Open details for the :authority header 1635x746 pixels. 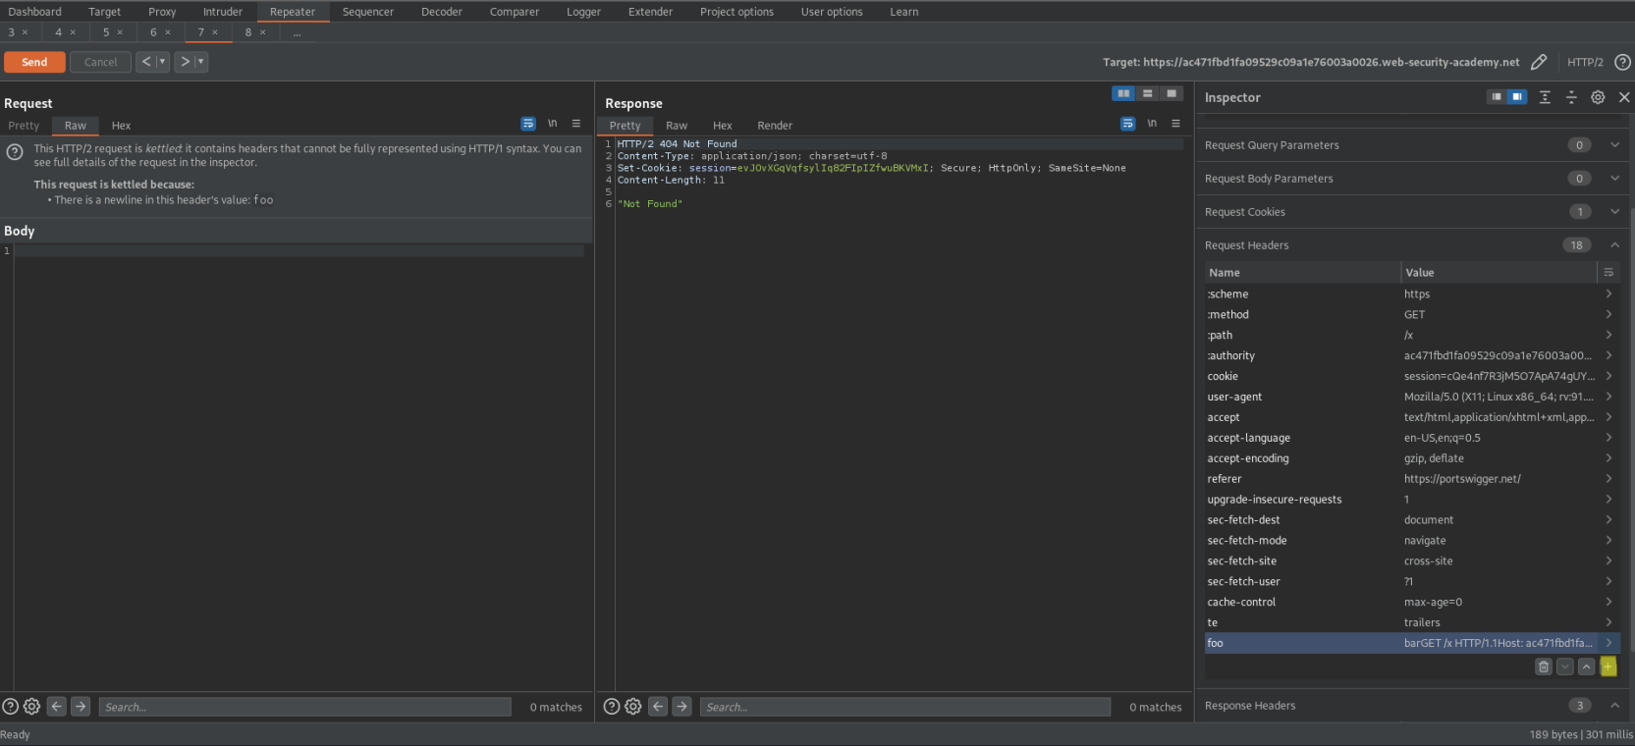click(x=1608, y=355)
